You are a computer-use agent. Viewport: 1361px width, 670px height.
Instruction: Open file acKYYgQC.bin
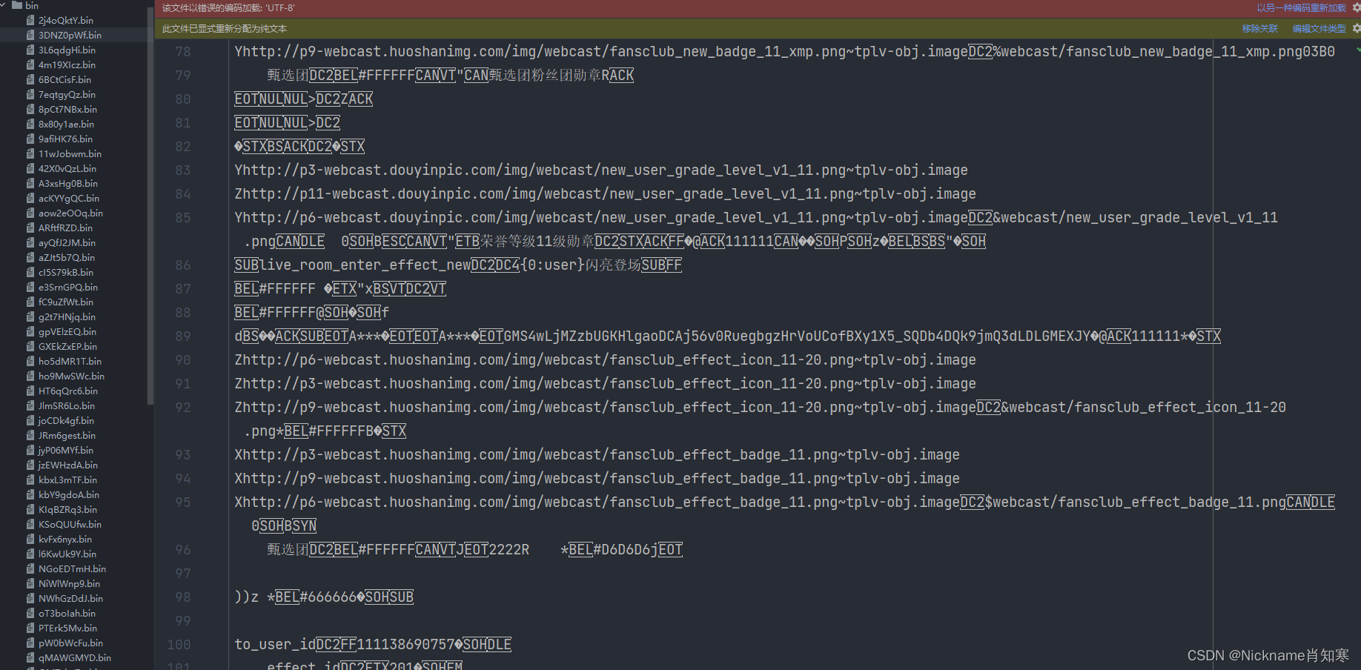(x=69, y=198)
